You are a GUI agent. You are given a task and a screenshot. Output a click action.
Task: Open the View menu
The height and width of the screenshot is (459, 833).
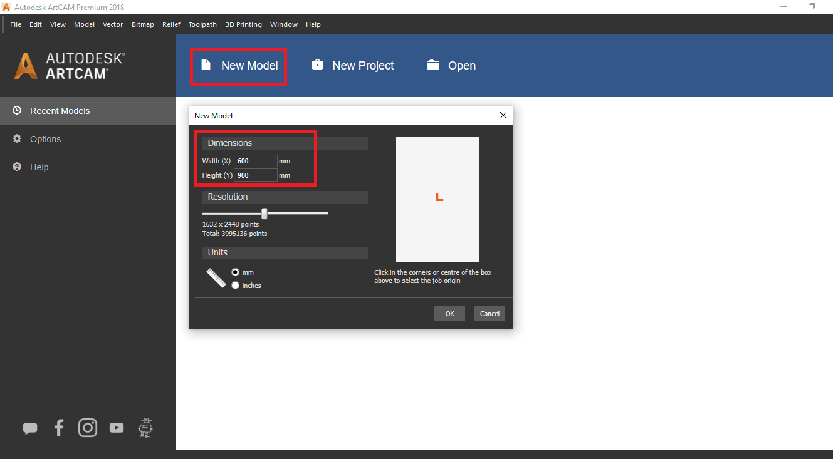58,24
